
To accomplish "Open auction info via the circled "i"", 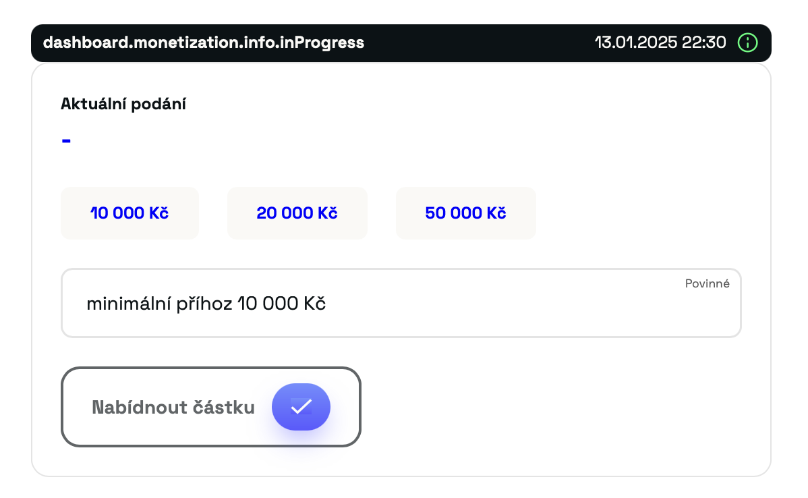I will 747,43.
